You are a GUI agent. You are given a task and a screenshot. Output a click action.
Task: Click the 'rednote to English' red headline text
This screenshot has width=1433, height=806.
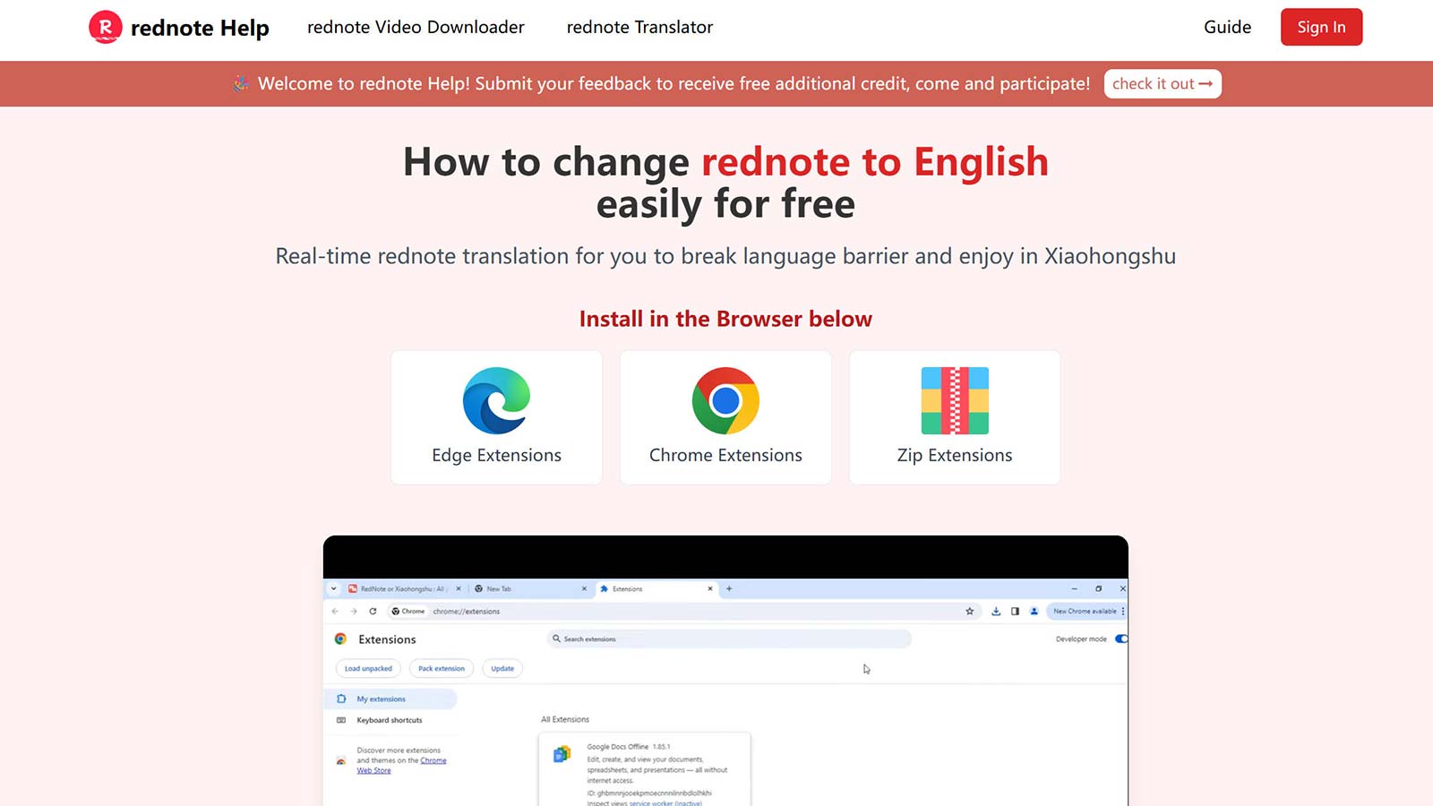point(875,162)
